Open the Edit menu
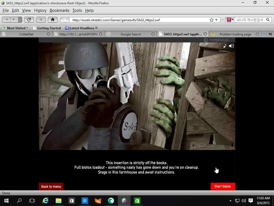This screenshot has height=206, width=274. click(x=15, y=10)
